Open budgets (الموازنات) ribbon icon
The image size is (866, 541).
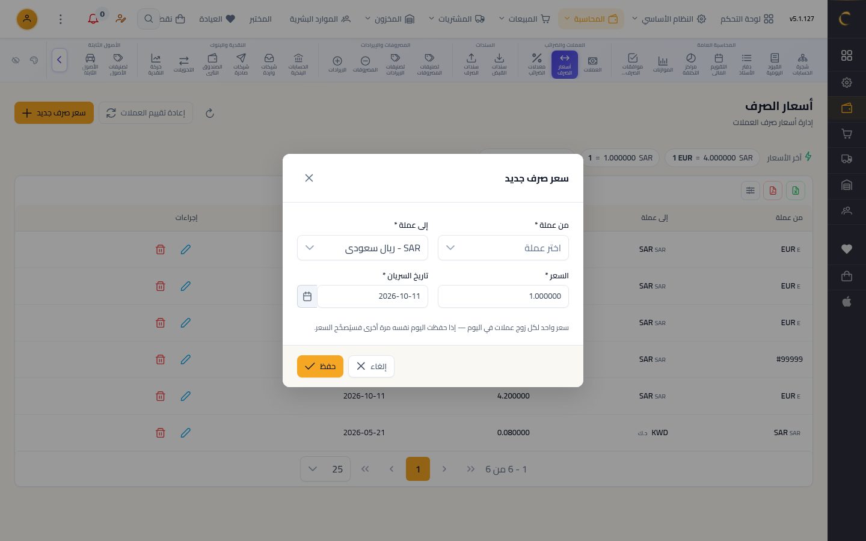(x=663, y=64)
